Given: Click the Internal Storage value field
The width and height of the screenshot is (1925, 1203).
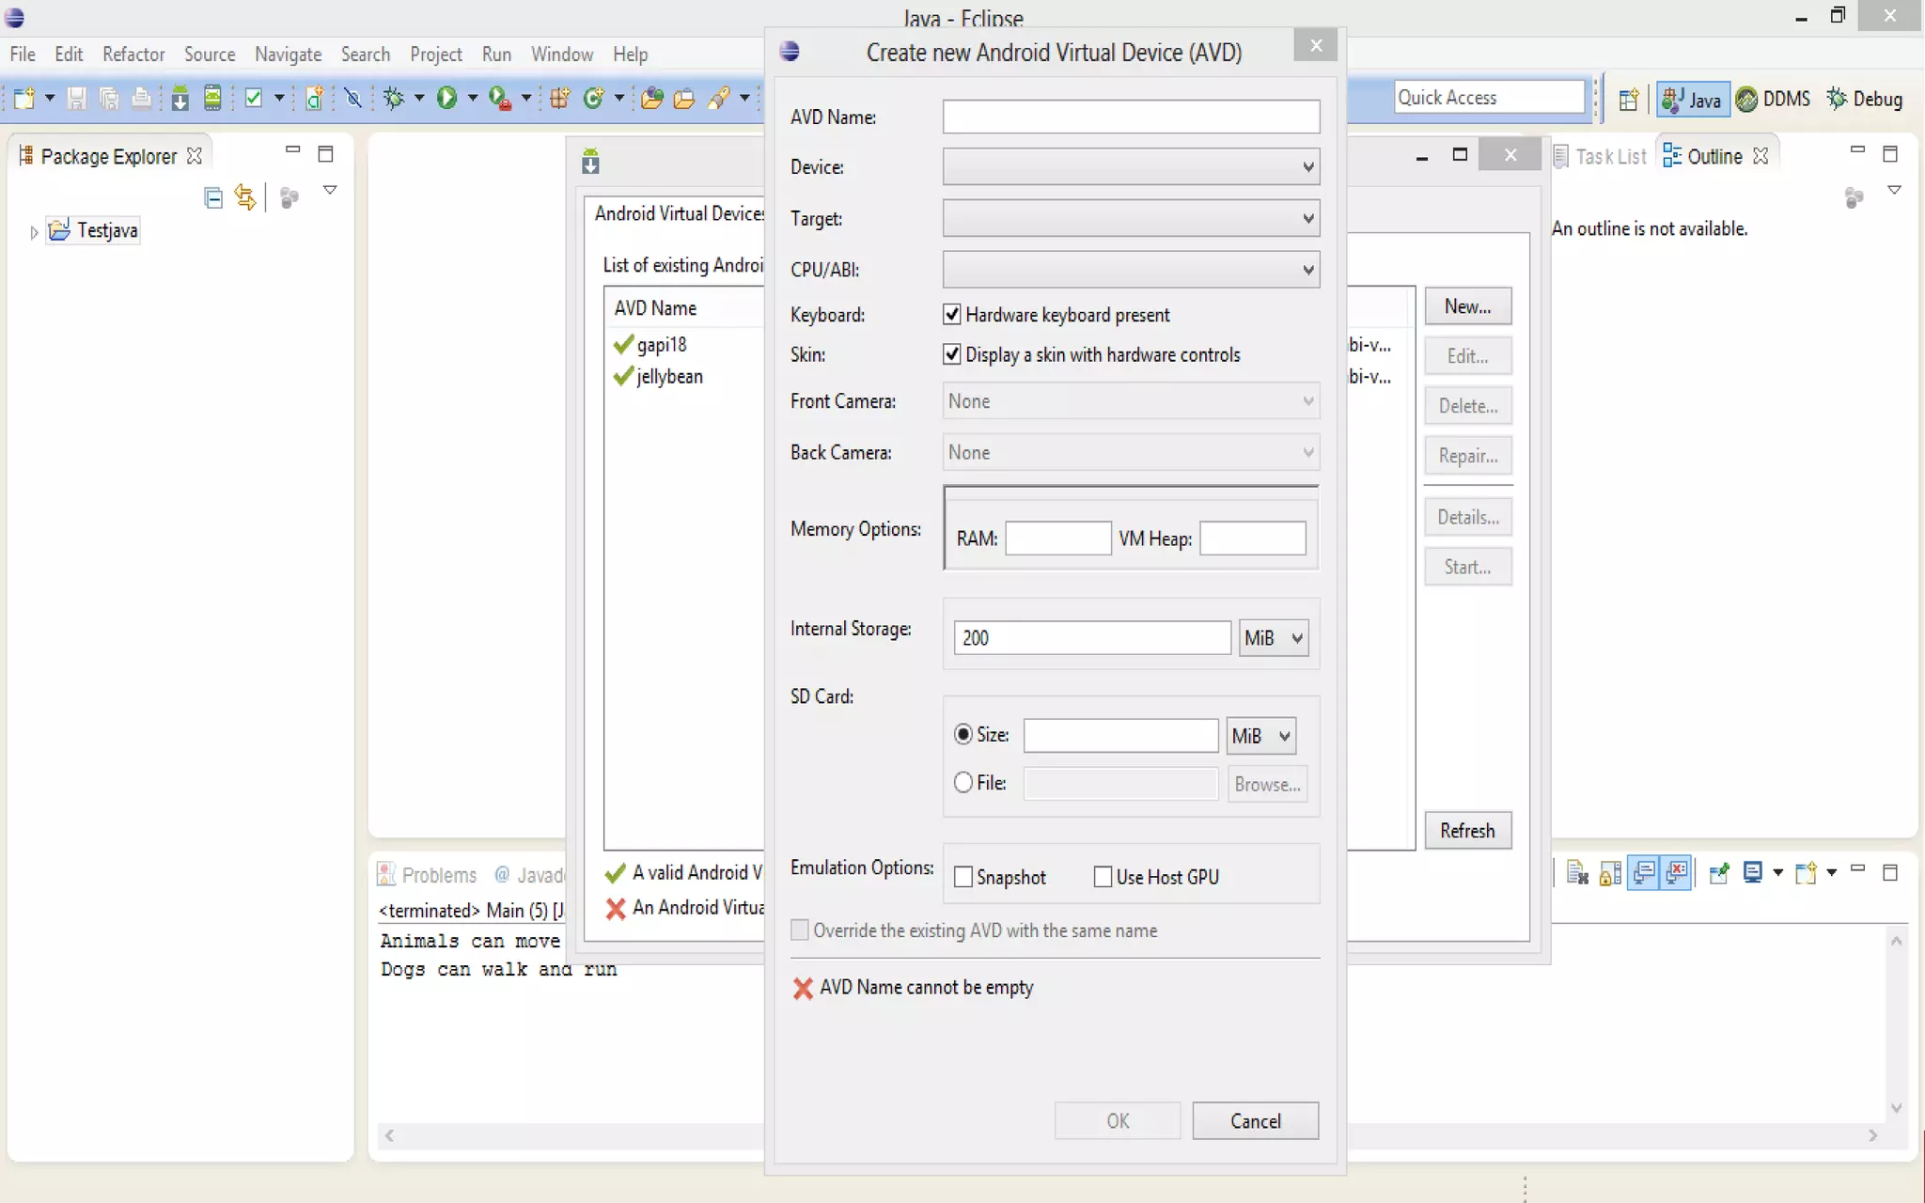Looking at the screenshot, I should tap(1092, 638).
